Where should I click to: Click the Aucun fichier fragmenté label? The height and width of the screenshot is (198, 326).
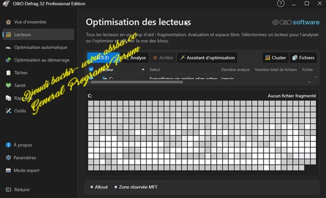[x=292, y=96]
